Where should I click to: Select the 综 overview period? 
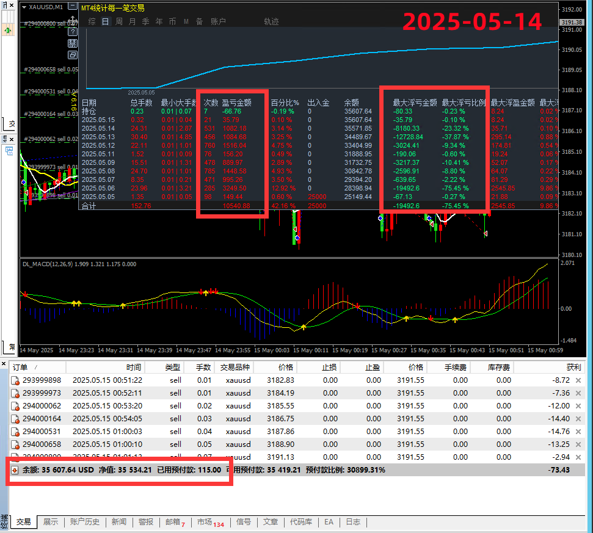[x=92, y=21]
